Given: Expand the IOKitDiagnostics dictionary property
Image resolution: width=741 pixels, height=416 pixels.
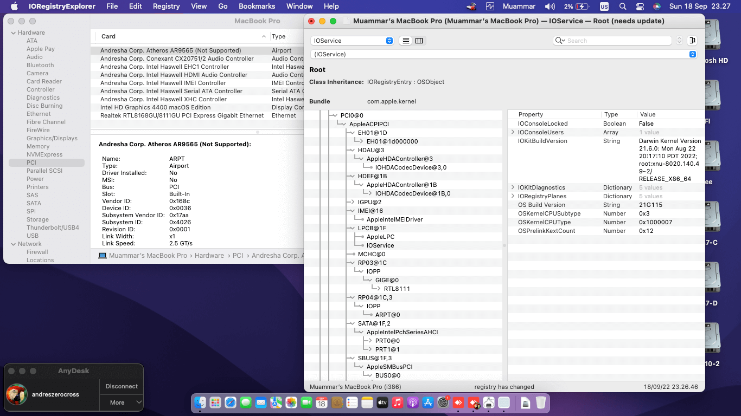Looking at the screenshot, I should click(x=513, y=187).
